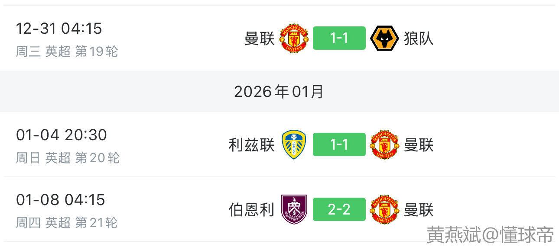Tap the 01-04 20:30 match time
The width and height of the screenshot is (559, 250).
coord(61,135)
